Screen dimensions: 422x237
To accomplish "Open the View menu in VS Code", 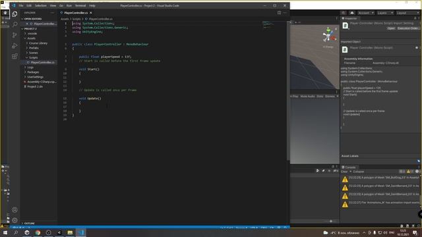I will 53,6.
